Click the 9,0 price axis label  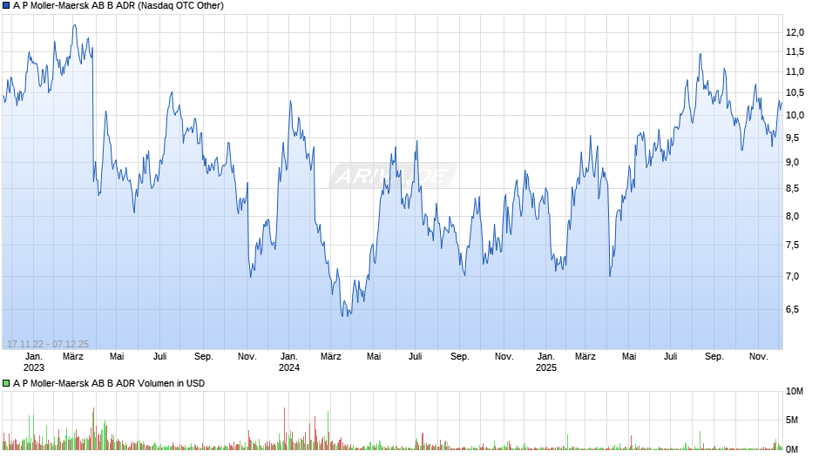792,163
